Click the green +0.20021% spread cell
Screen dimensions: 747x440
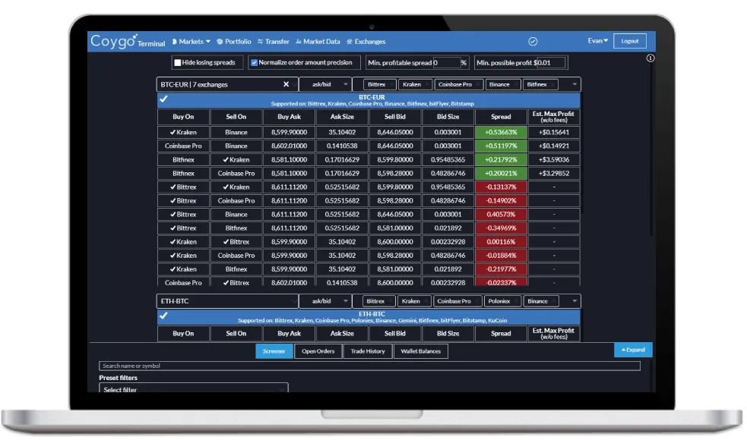pyautogui.click(x=501, y=173)
